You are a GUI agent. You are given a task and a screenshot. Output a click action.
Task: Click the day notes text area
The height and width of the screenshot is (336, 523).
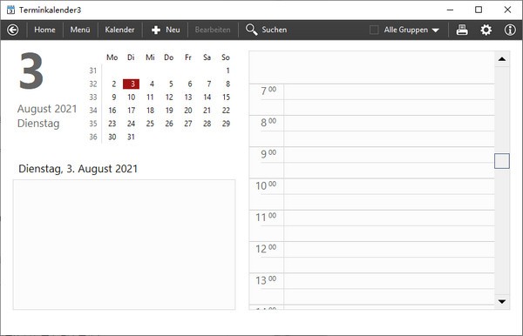pos(124,245)
